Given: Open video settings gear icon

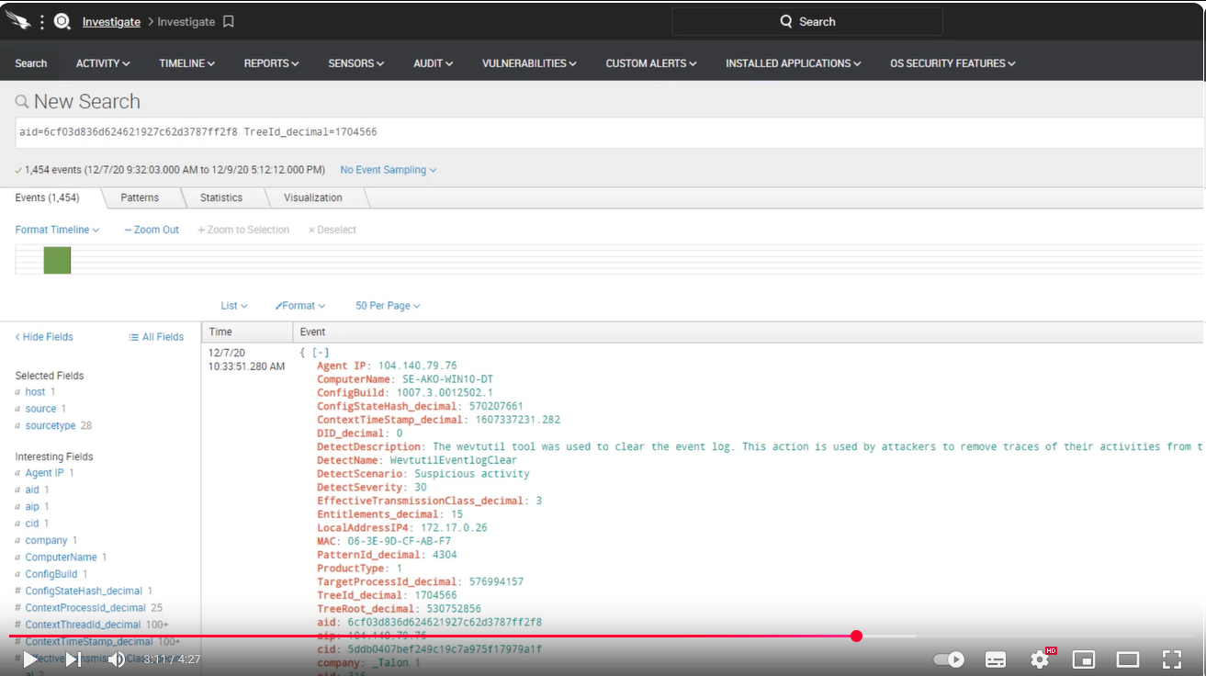Looking at the screenshot, I should coord(1040,659).
